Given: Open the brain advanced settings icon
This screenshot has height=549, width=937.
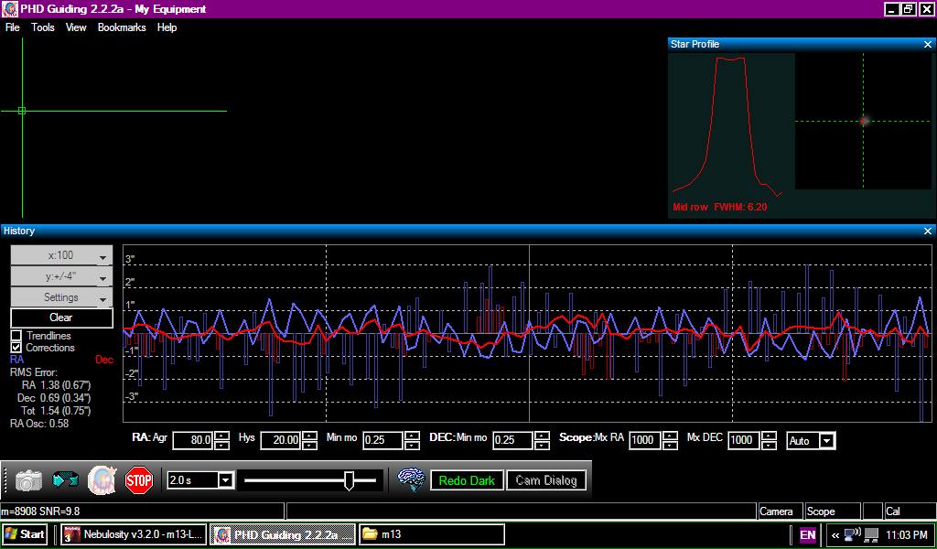Looking at the screenshot, I should pyautogui.click(x=411, y=480).
